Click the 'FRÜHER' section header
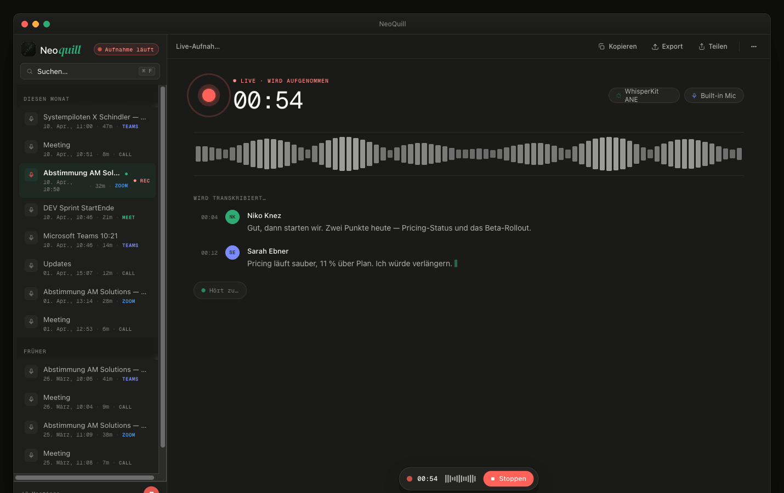Screen dimensions: 784x493 click(35, 352)
